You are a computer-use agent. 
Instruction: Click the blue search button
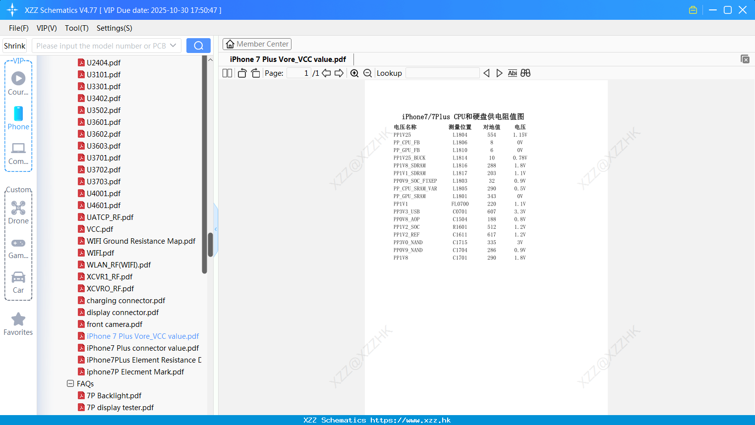click(x=198, y=46)
